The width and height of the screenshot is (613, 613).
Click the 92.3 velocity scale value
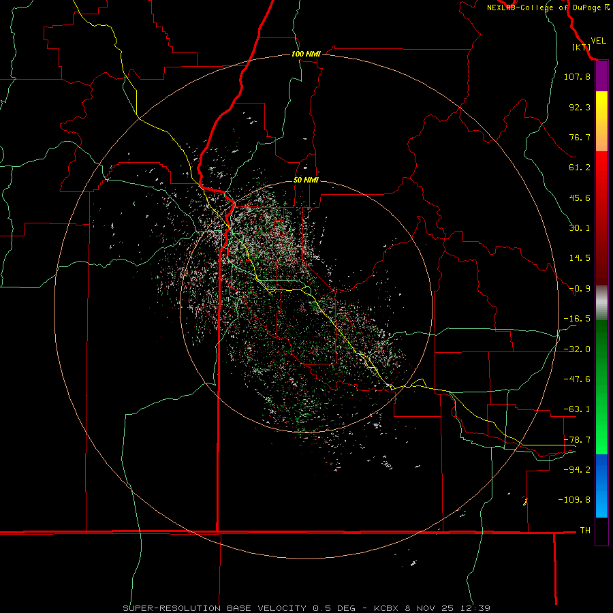(580, 107)
